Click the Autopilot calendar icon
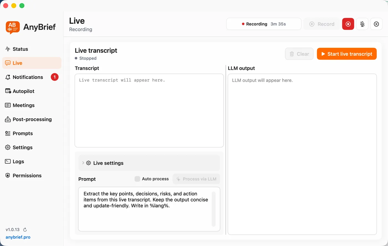This screenshot has width=388, height=246. coord(8,91)
